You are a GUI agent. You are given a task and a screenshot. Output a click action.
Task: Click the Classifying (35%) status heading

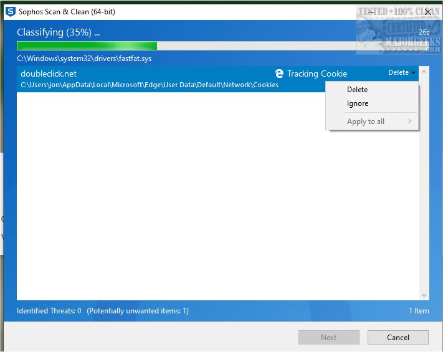point(58,32)
